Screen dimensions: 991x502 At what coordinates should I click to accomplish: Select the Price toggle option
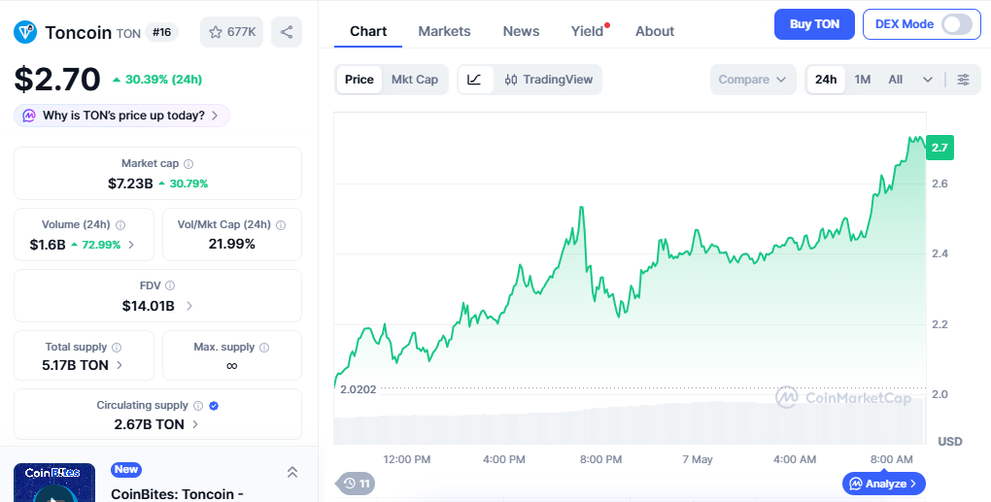coord(359,80)
